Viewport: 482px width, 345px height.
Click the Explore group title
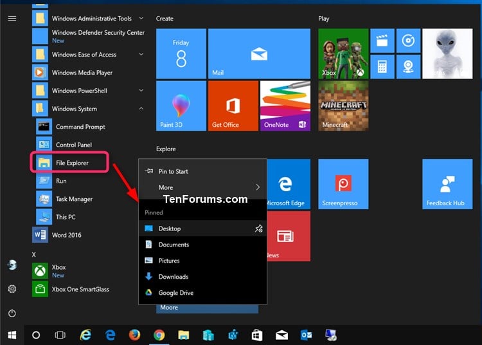point(166,149)
